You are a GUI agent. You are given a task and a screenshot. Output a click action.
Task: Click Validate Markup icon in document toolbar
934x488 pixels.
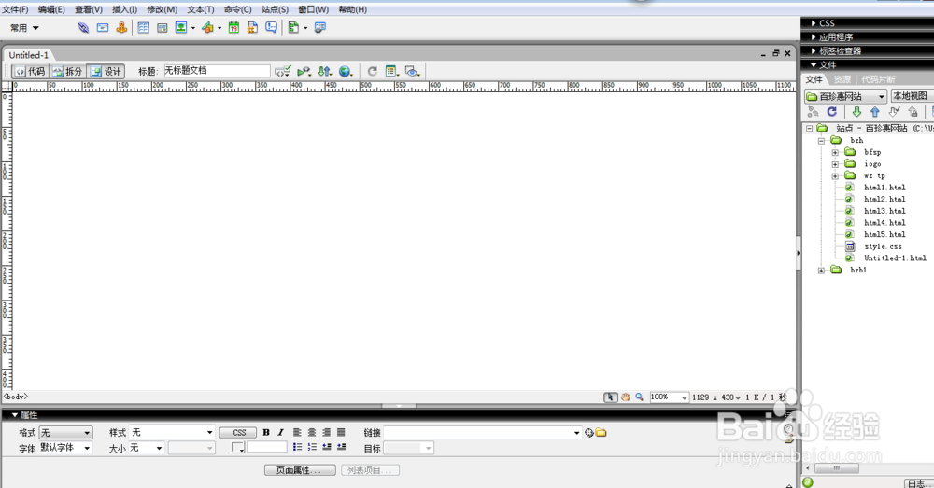coord(282,72)
